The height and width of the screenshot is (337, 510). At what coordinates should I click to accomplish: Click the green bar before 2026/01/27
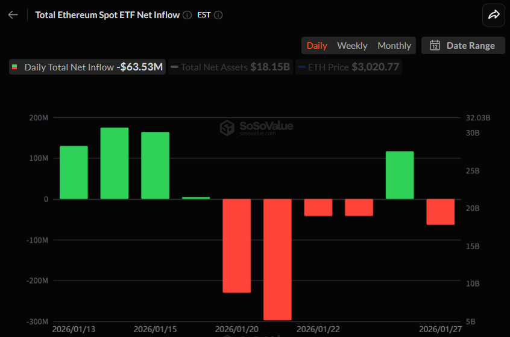(400, 175)
